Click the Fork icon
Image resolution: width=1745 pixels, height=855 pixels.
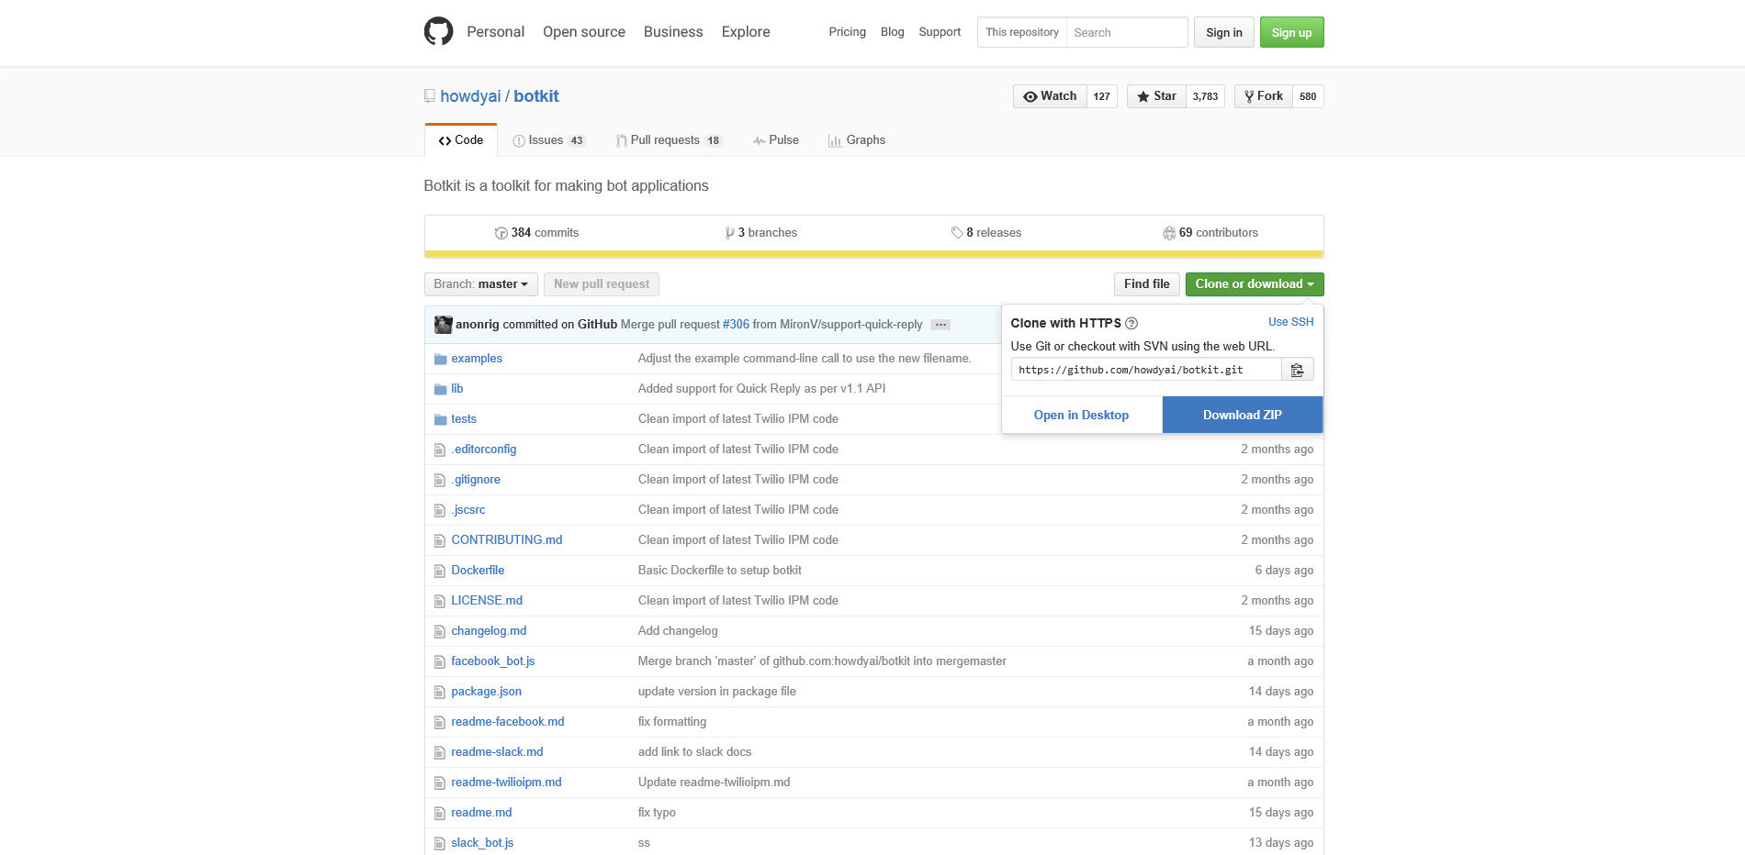pyautogui.click(x=1249, y=95)
